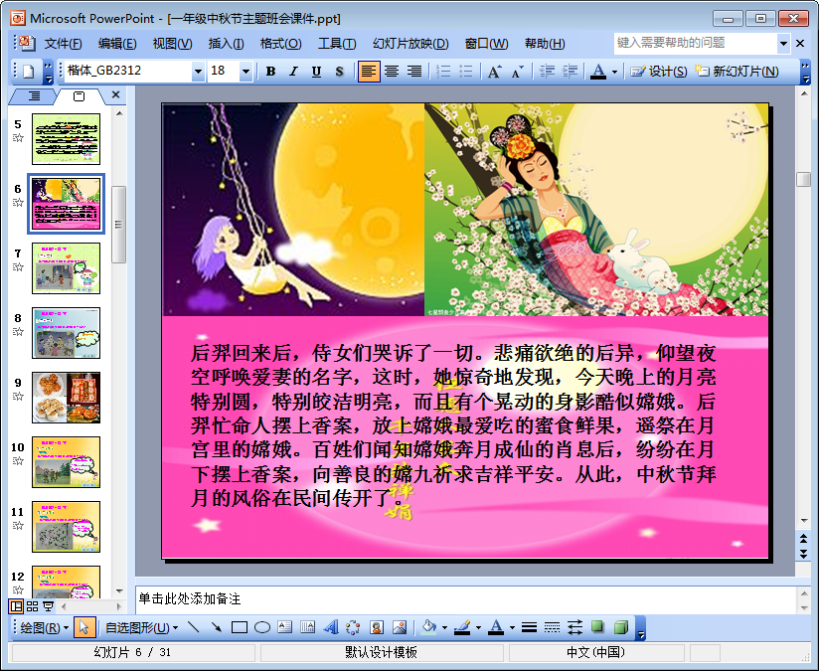Image resolution: width=819 pixels, height=671 pixels.
Task: Apply fill color bucket
Action: coord(428,627)
